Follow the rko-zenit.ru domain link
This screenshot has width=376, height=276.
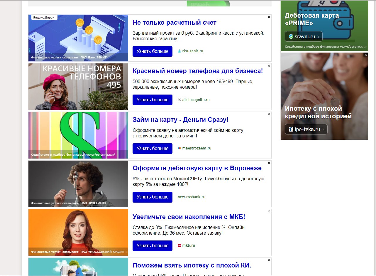tap(193, 51)
